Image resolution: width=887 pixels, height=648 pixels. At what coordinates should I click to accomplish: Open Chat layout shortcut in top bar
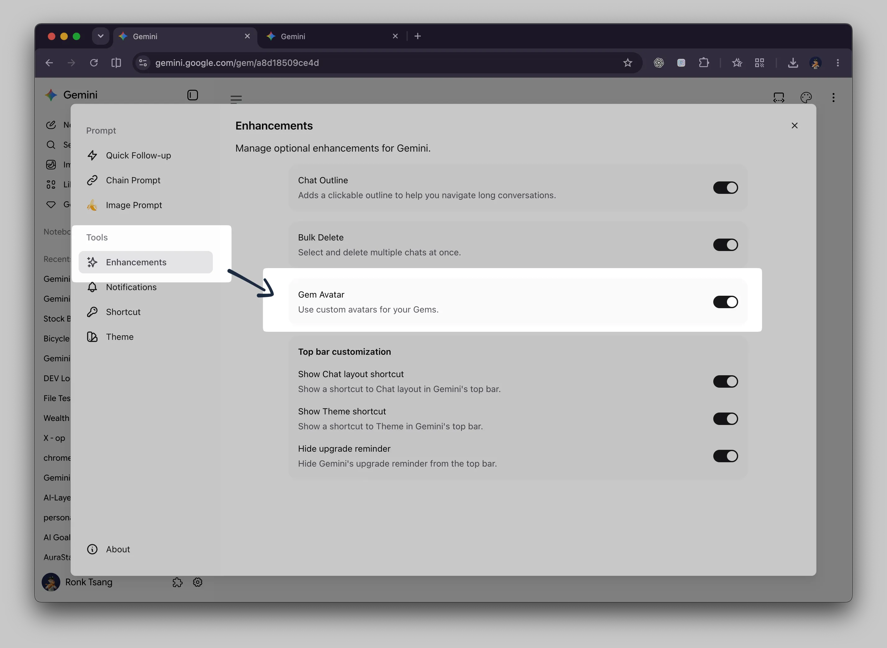point(779,97)
